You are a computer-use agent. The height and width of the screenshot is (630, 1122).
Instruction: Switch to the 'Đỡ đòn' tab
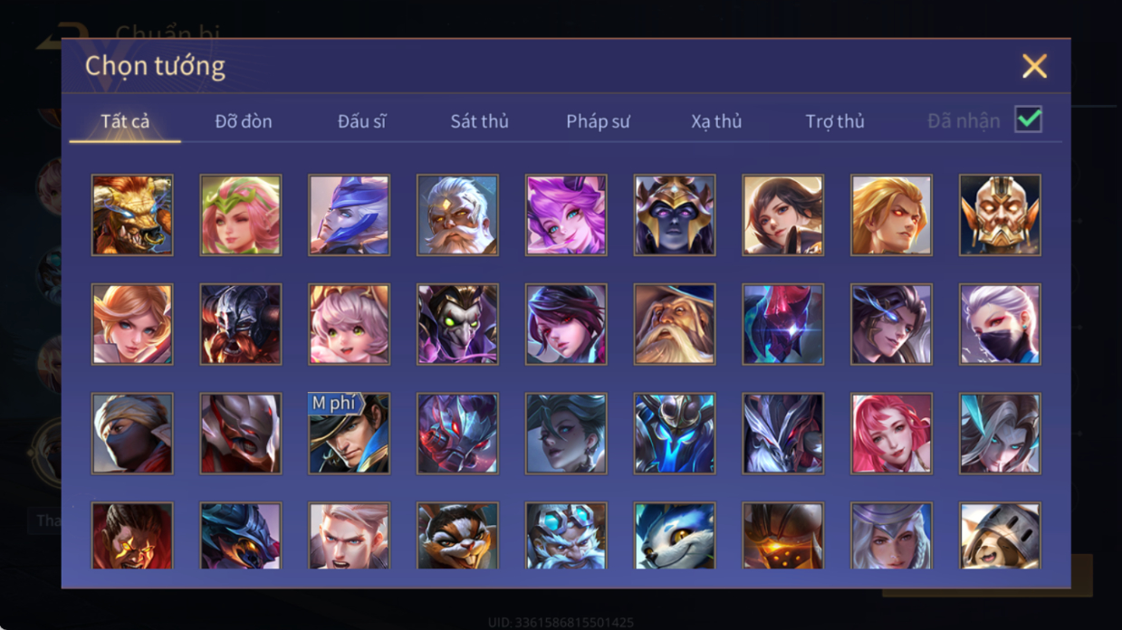click(244, 121)
